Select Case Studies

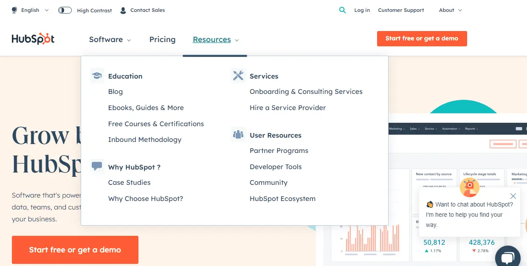[130, 183]
